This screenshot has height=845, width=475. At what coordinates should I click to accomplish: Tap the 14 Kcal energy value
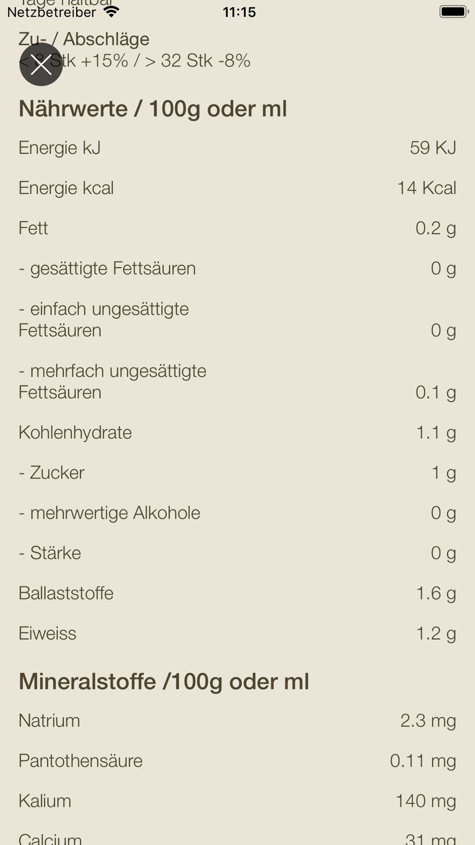(426, 188)
